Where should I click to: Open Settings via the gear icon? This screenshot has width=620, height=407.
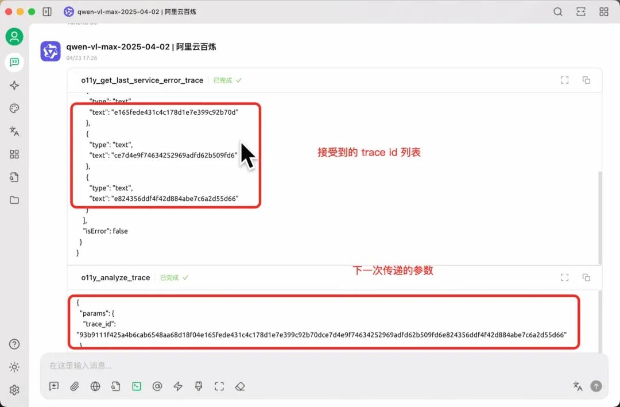[14, 389]
